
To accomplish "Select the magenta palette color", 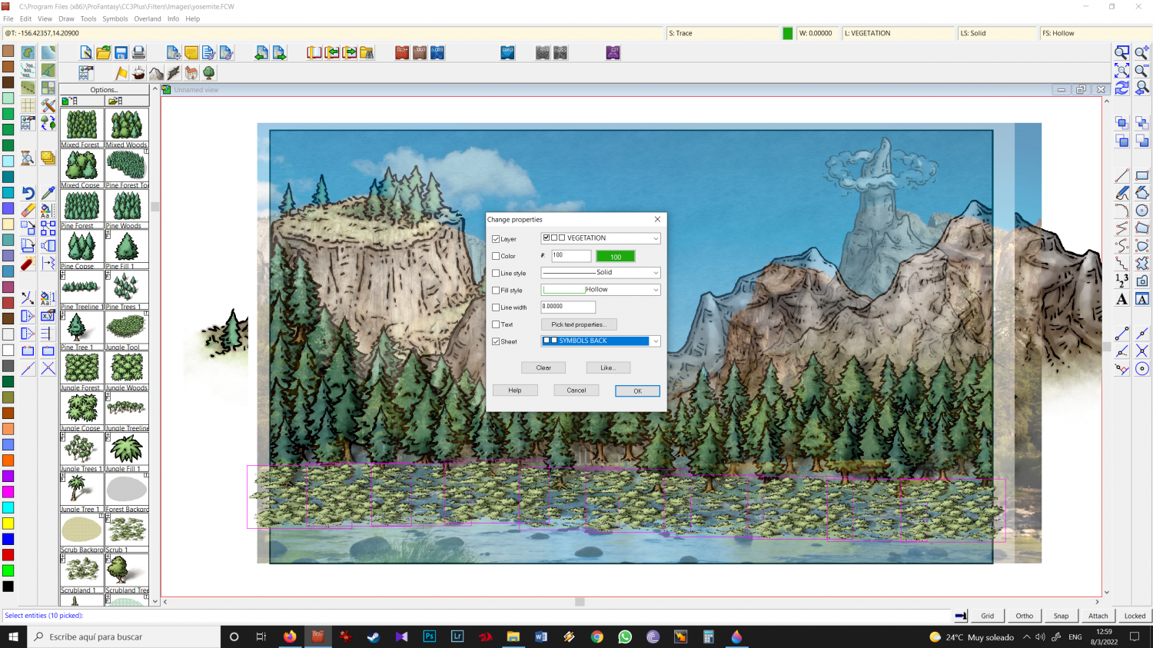I will (x=8, y=492).
